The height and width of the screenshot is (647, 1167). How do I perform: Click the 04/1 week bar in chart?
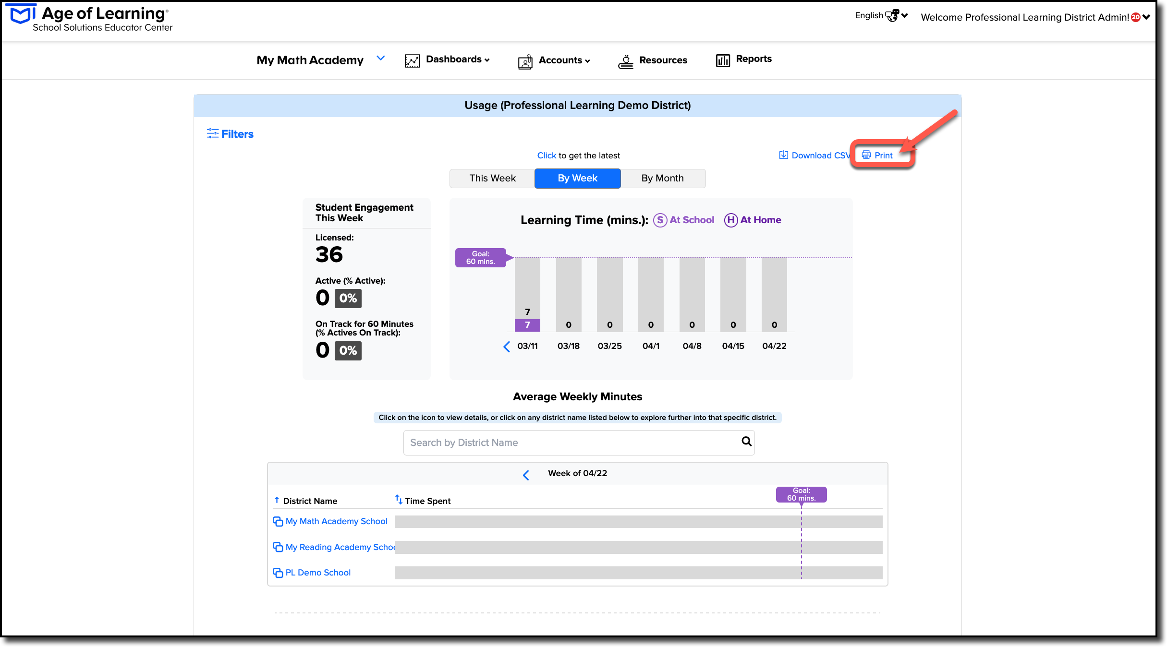coord(651,294)
